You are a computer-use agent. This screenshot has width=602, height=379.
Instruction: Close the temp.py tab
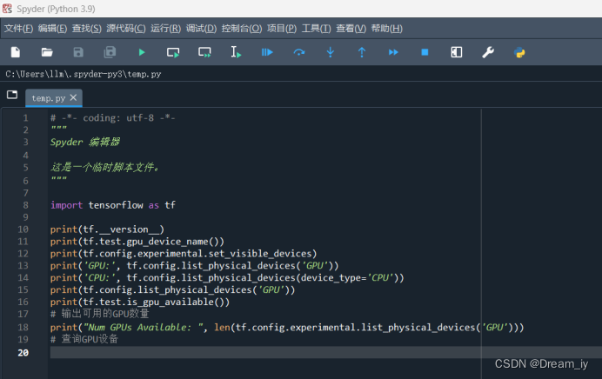click(74, 98)
